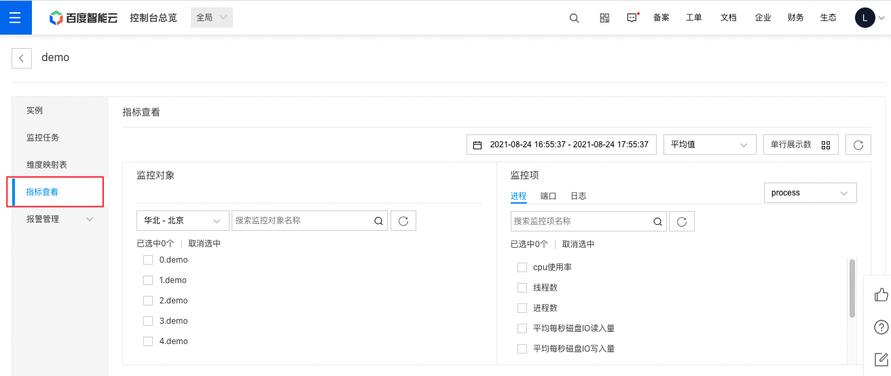Check the cpu使用率 checkbox

click(522, 267)
